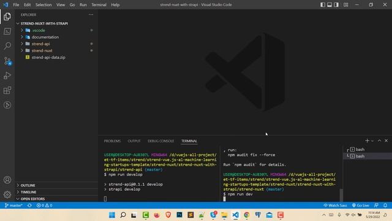The height and width of the screenshot is (221, 392).
Task: Open the Terminal menu
Action: (99, 4)
